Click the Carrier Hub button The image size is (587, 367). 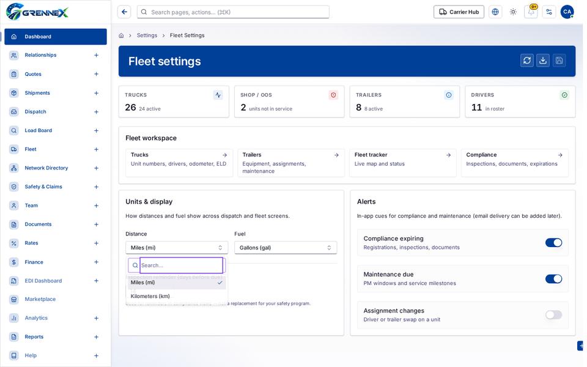click(459, 12)
